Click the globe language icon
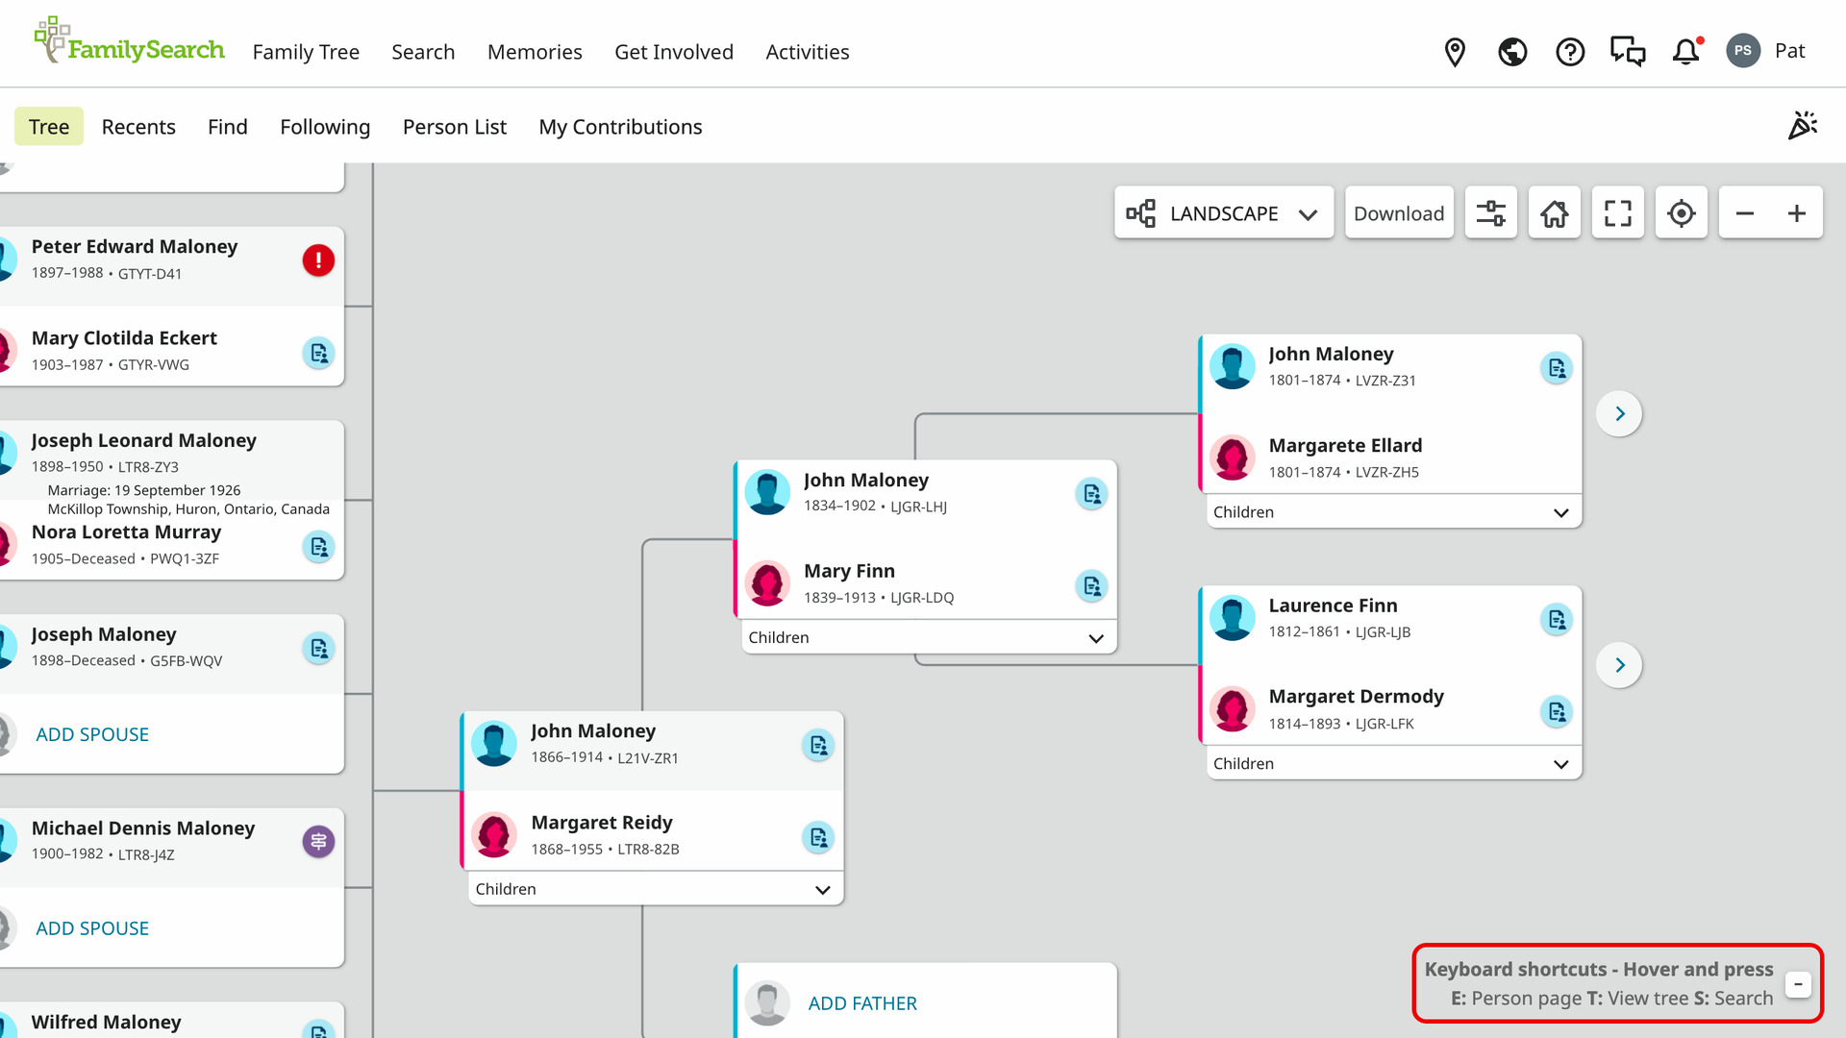1846x1038 pixels. pos(1512,52)
